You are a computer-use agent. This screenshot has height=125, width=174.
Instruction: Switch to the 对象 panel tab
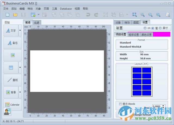[118, 23]
